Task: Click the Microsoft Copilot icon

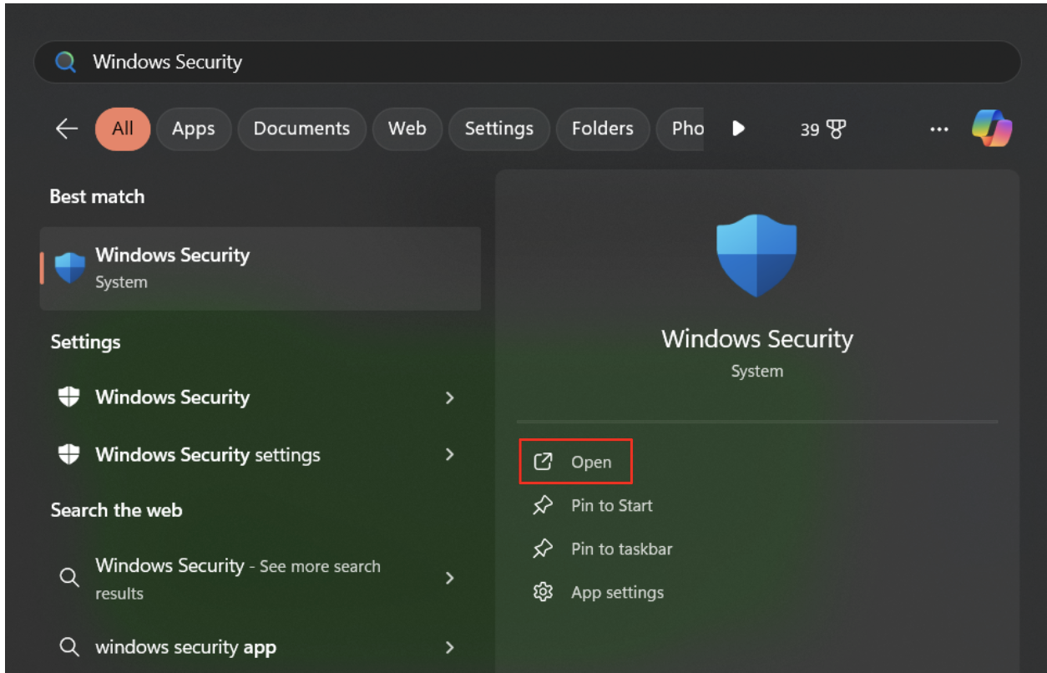Action: click(992, 128)
